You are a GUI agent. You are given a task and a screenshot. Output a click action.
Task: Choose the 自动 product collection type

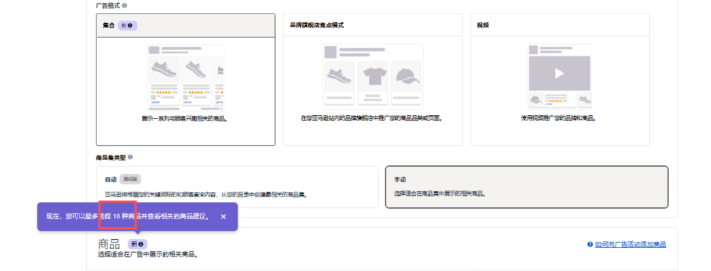(237, 187)
